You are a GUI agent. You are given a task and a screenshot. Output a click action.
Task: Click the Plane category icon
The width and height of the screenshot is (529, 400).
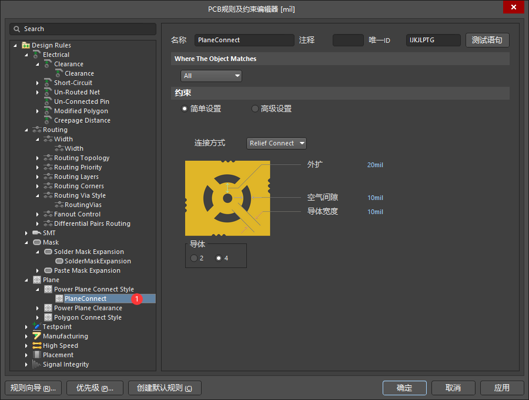(x=37, y=280)
